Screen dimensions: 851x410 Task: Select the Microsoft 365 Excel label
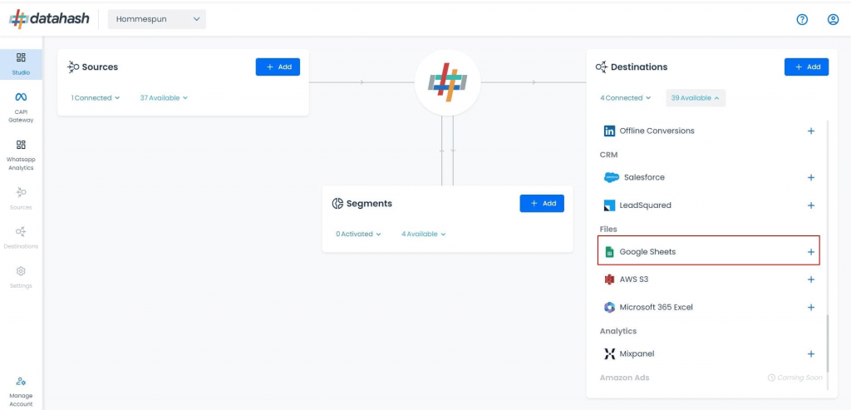click(x=657, y=308)
